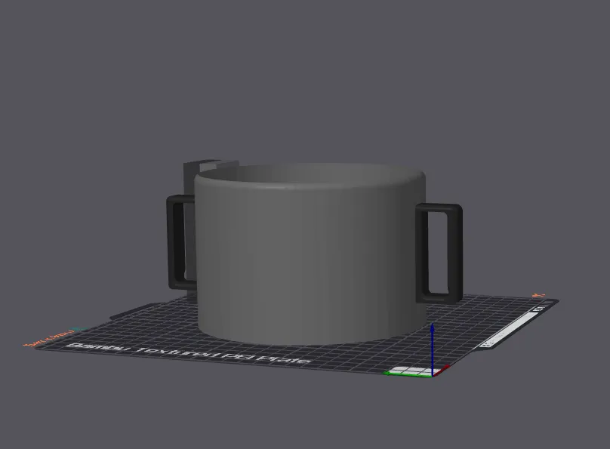Click the teal icon beside the plate name
Screen dimensions: 610x449
tap(81, 330)
